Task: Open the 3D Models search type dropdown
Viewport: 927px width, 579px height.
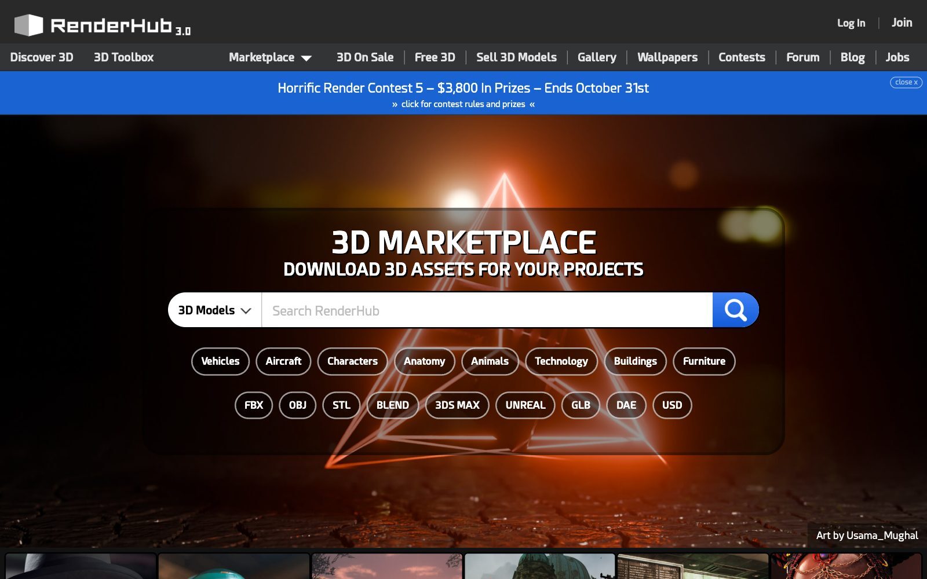Action: pyautogui.click(x=215, y=310)
